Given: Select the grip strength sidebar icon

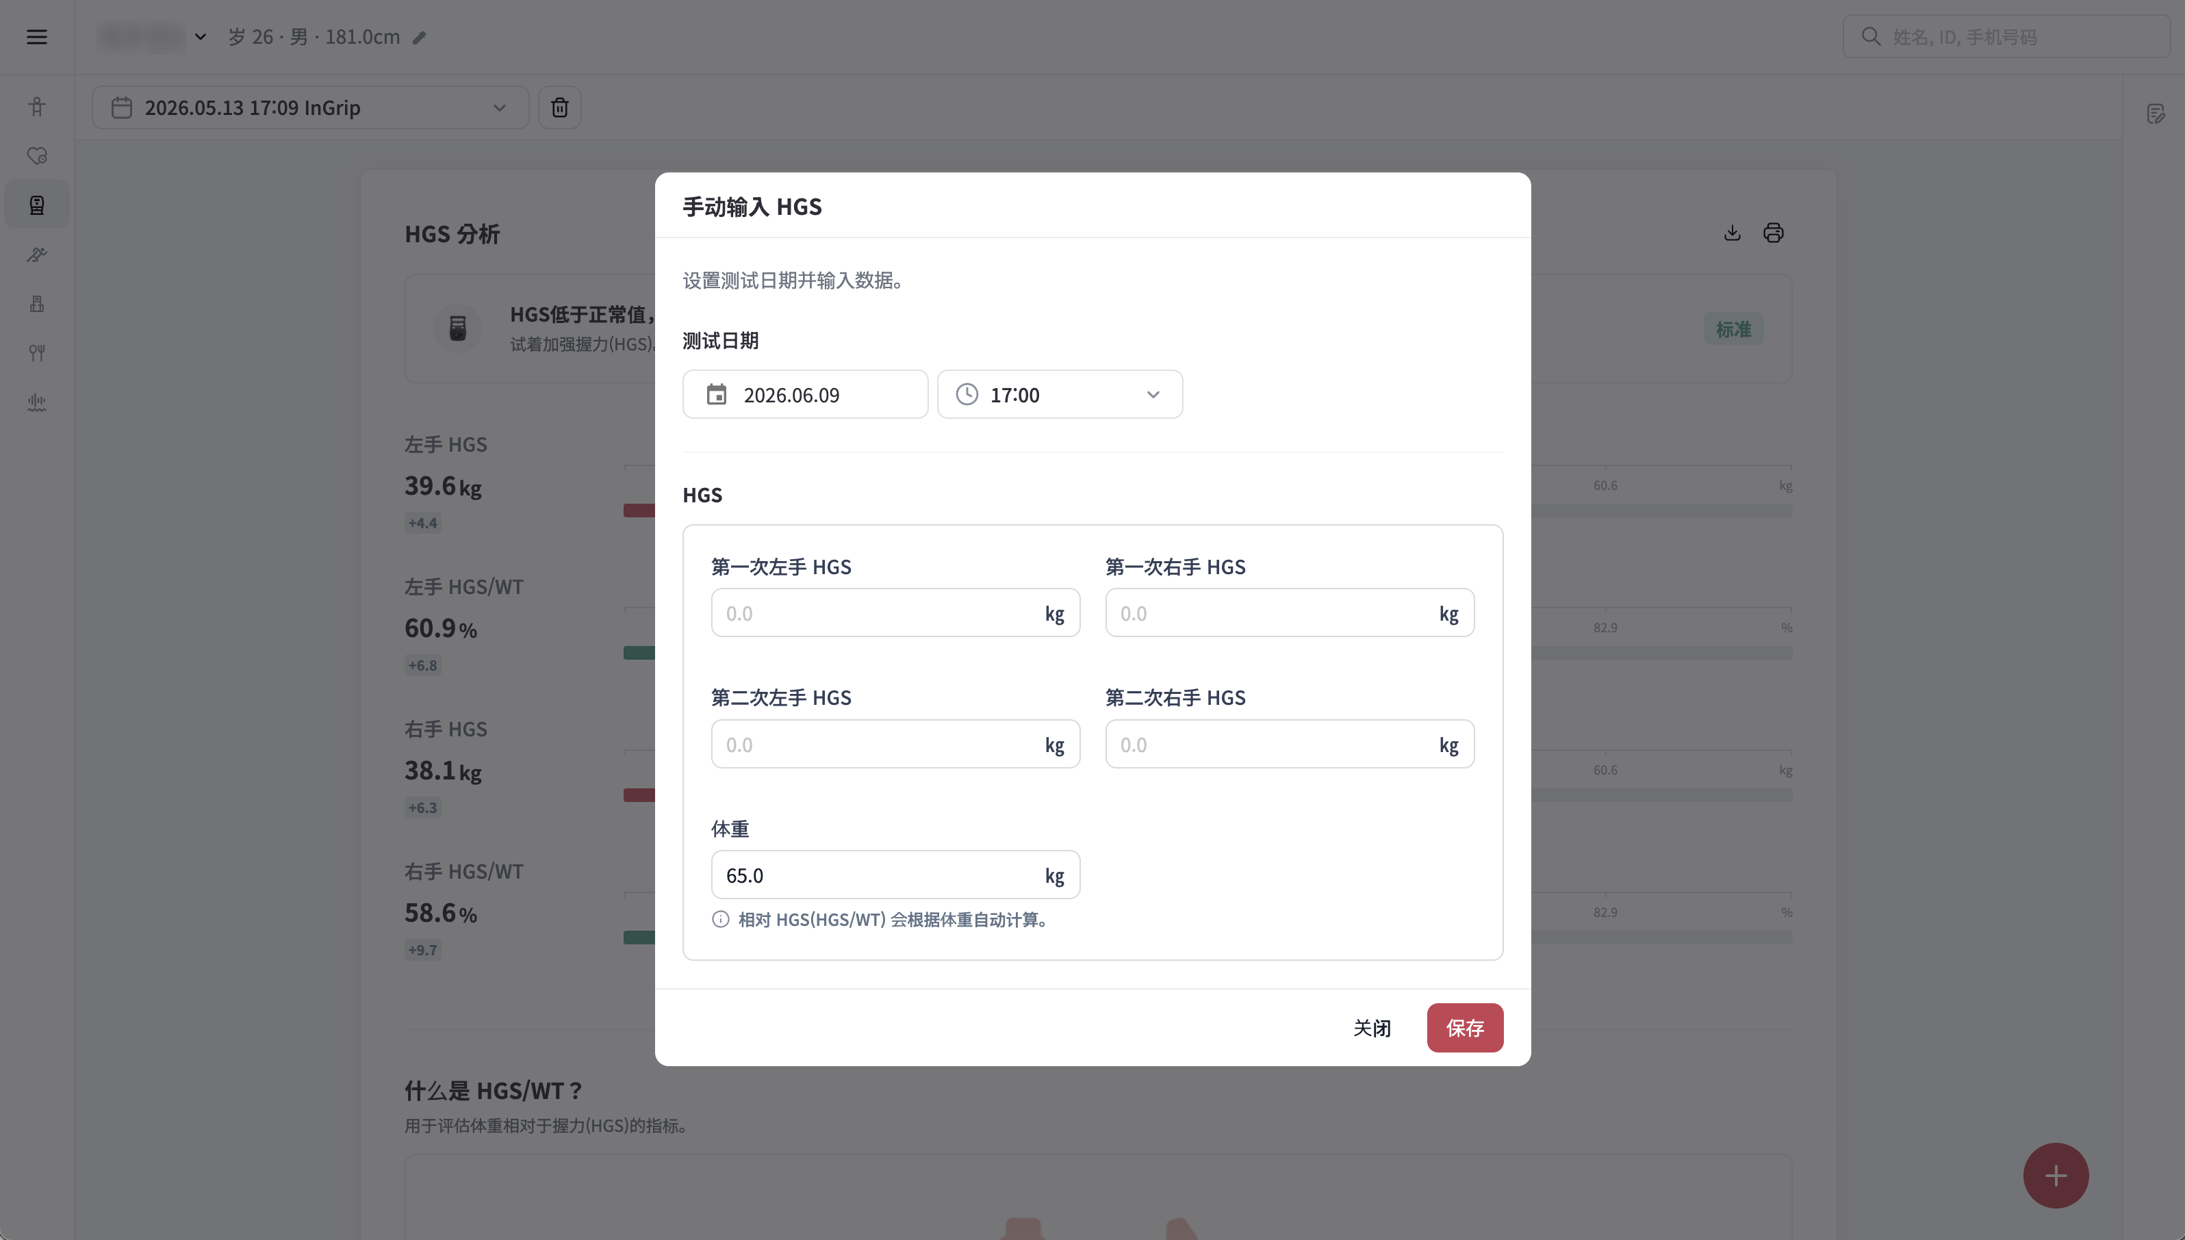Looking at the screenshot, I should pyautogui.click(x=37, y=205).
